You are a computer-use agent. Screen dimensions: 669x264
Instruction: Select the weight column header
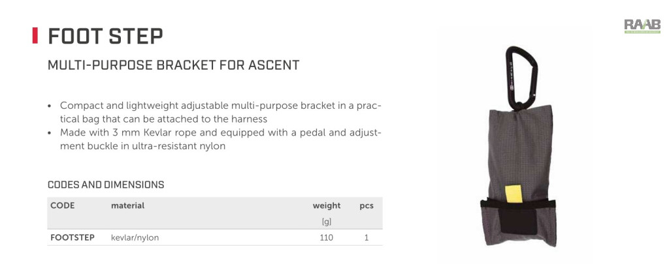click(327, 206)
